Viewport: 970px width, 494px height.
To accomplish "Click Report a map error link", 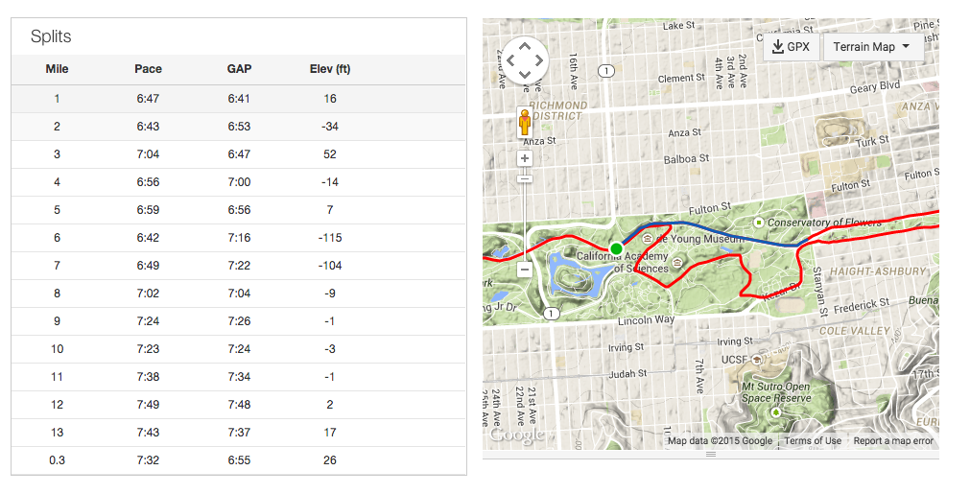I will pyautogui.click(x=893, y=441).
